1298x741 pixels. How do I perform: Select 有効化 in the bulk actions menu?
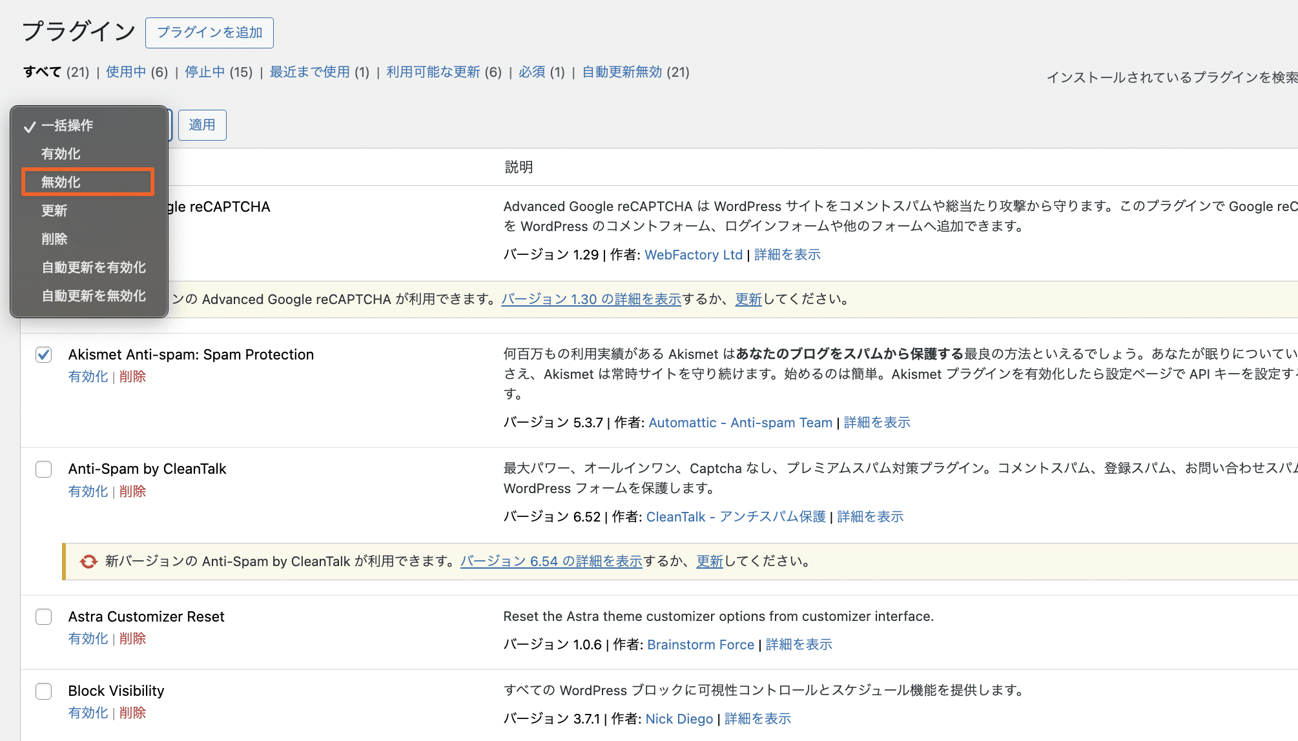pos(61,153)
